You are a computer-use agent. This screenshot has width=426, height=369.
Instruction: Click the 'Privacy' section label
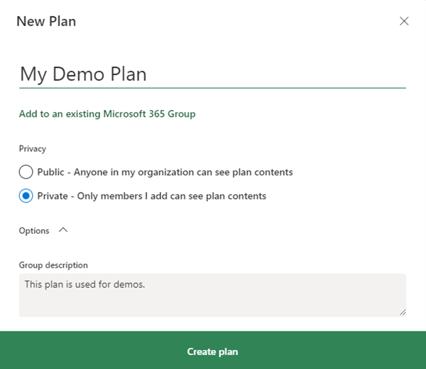point(32,149)
